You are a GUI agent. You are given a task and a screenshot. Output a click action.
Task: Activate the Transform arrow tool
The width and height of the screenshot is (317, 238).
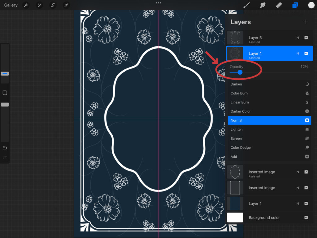pos(66,5)
